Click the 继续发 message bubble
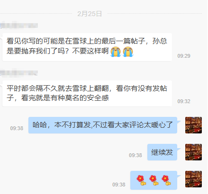 (x=162, y=152)
